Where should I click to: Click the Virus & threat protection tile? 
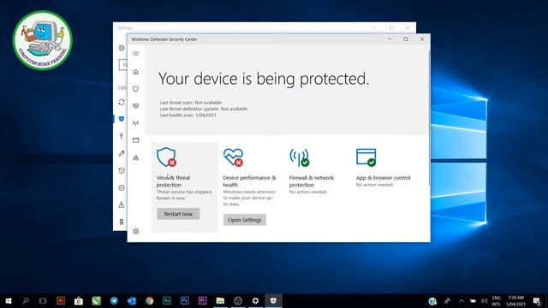[185, 187]
